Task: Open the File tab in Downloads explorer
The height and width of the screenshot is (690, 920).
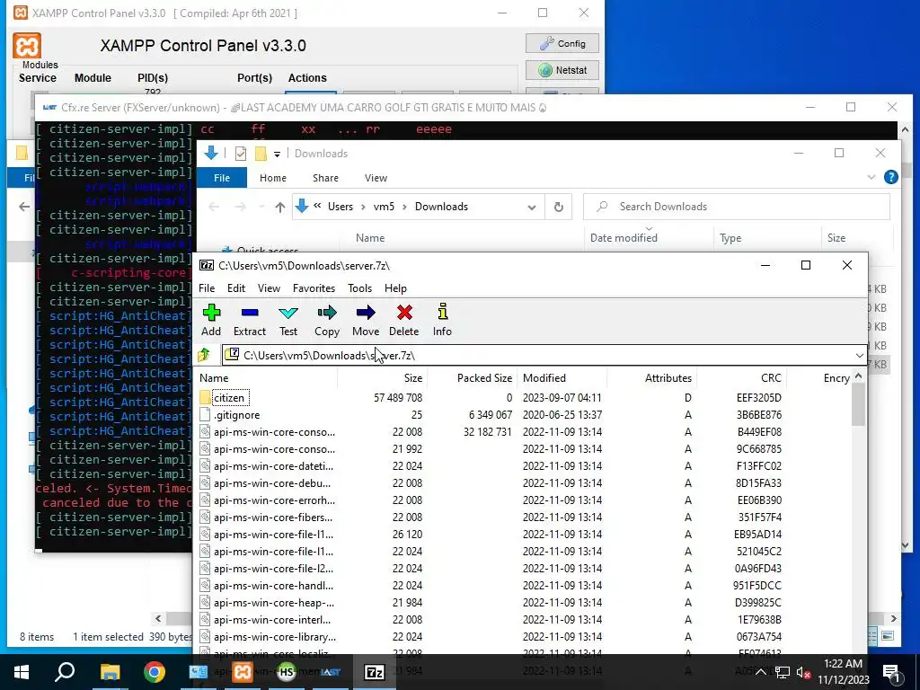Action: (x=222, y=178)
